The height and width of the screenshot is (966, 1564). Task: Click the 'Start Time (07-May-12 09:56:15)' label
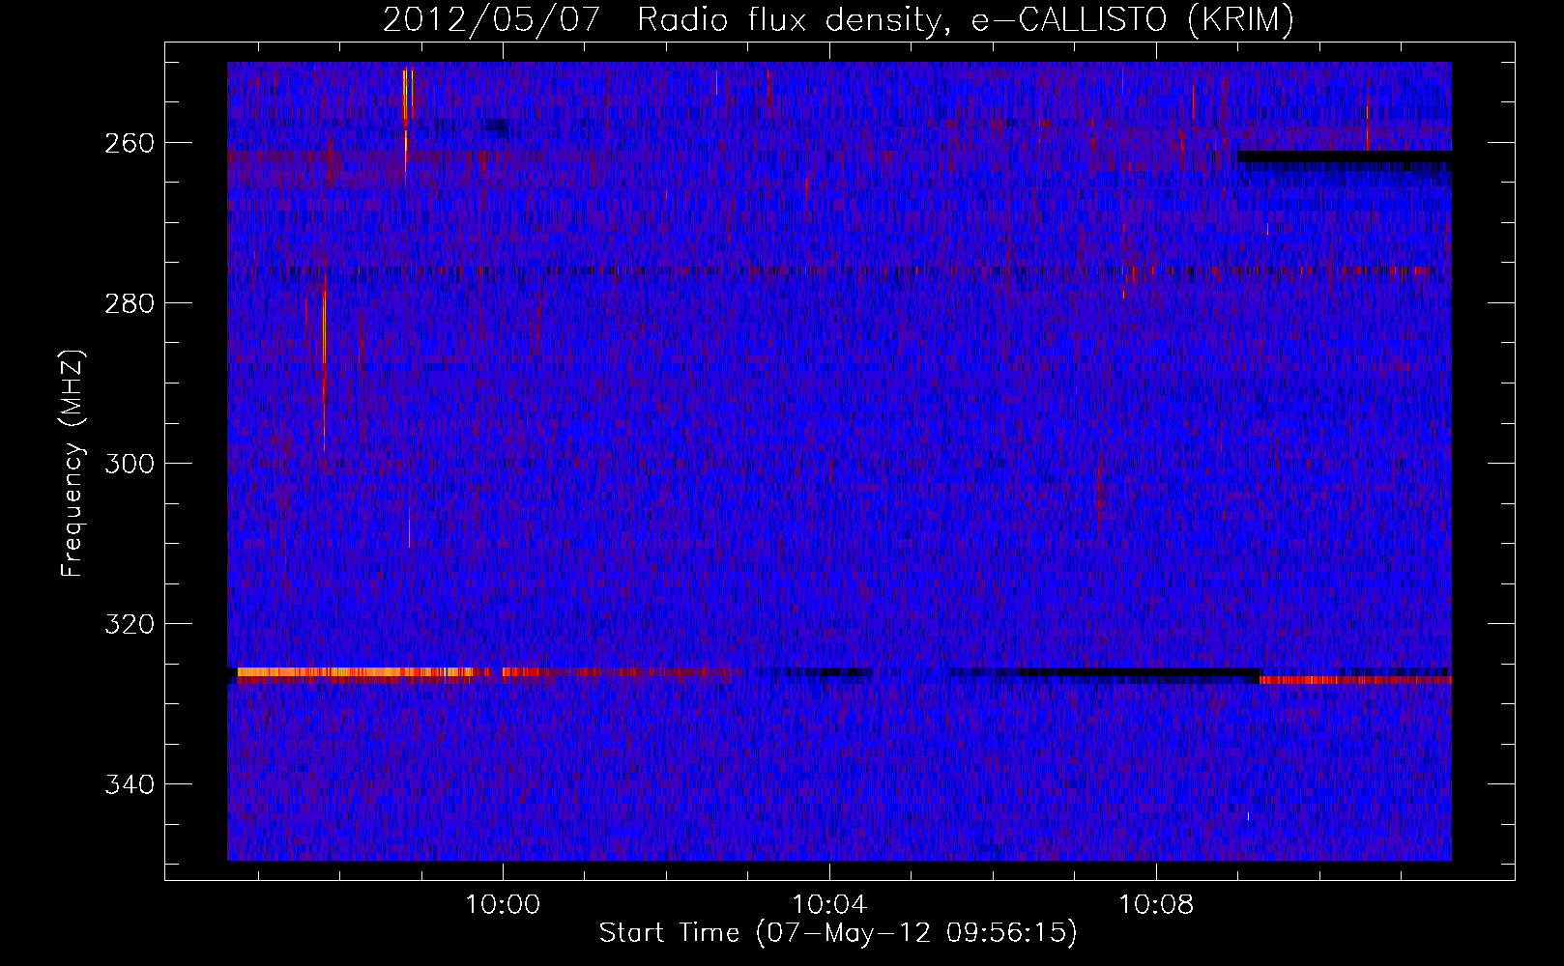point(838,933)
